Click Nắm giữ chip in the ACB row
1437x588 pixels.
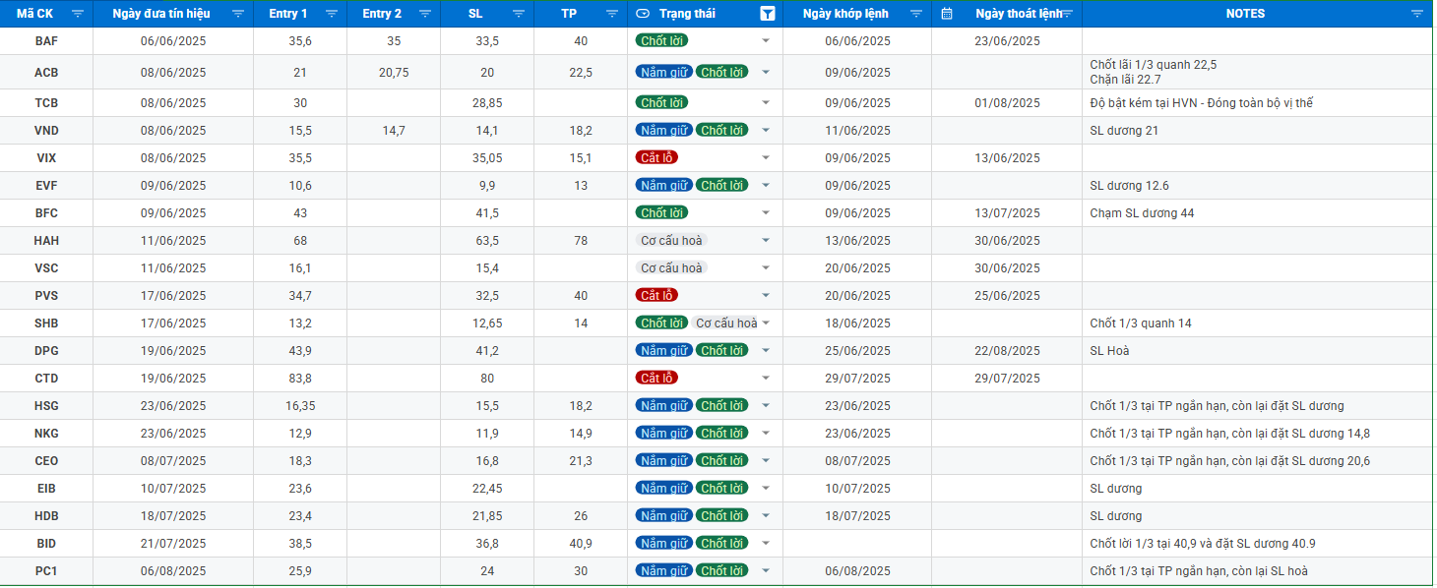pos(663,72)
